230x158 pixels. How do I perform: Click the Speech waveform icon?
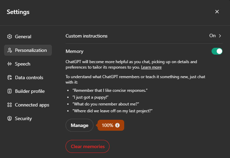[x=10, y=64]
